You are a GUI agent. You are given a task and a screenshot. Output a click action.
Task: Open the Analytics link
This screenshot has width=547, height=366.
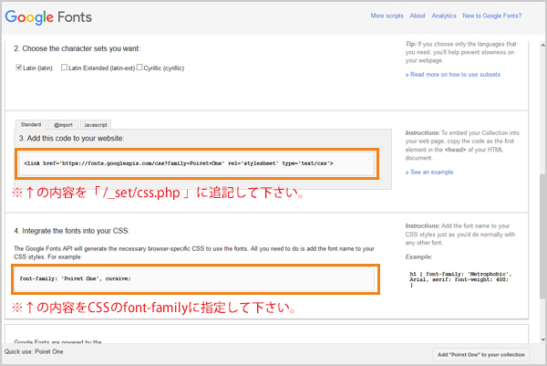click(x=444, y=16)
